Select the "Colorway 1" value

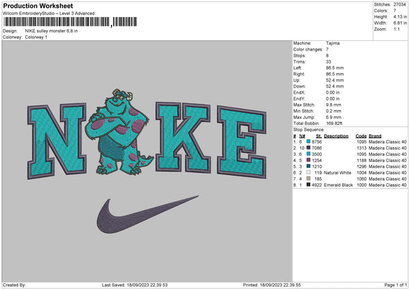coord(36,37)
